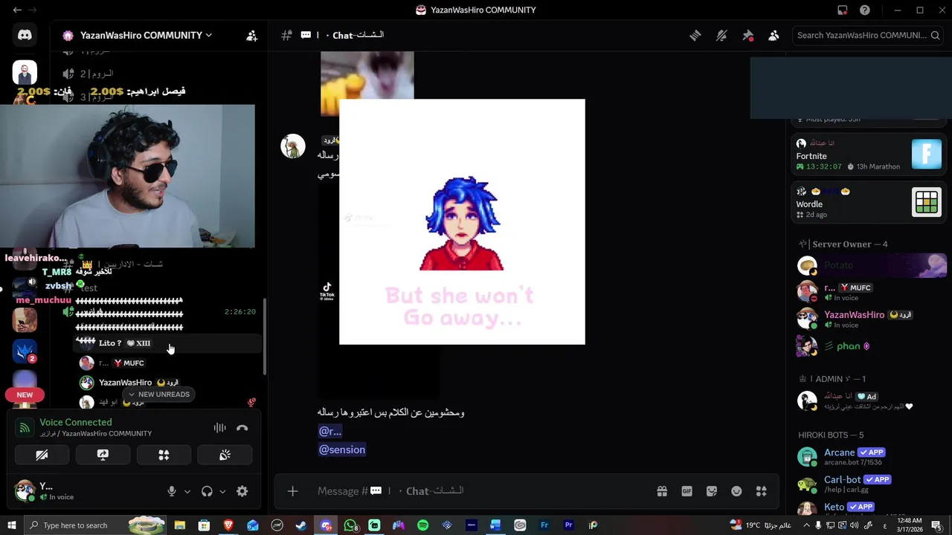Open Steam from the taskbar

(301, 525)
